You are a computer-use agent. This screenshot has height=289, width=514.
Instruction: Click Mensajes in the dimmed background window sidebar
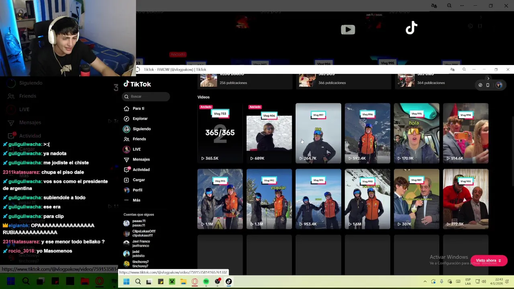pyautogui.click(x=24, y=122)
